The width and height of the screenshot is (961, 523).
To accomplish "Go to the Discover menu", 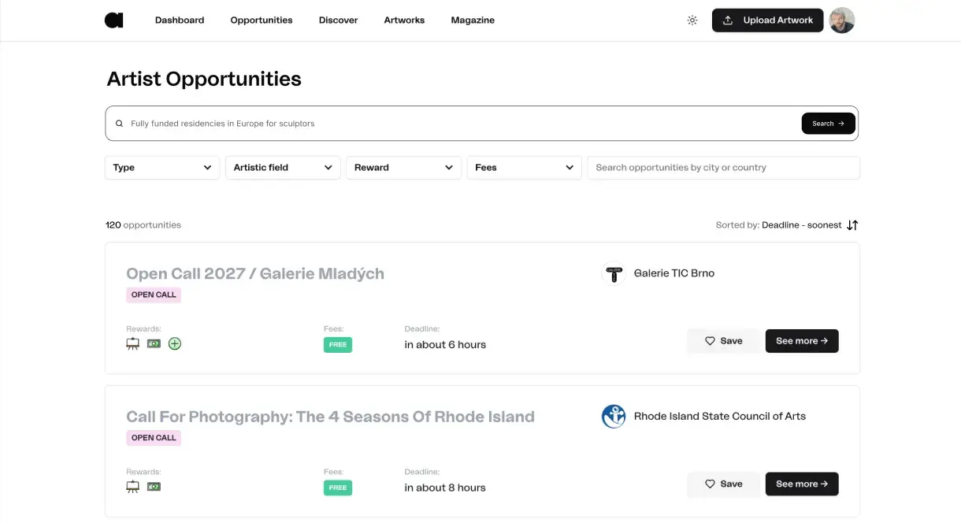I will (x=338, y=20).
